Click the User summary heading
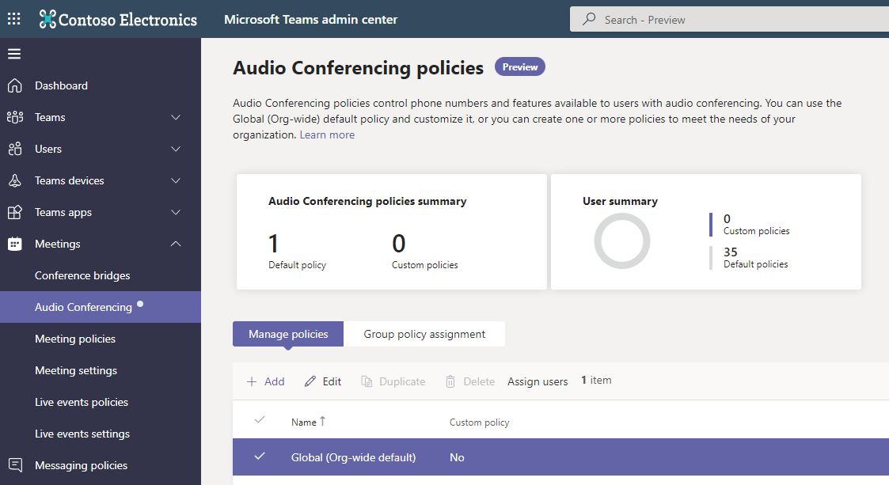Screen dimensions: 889x485 click(x=621, y=201)
